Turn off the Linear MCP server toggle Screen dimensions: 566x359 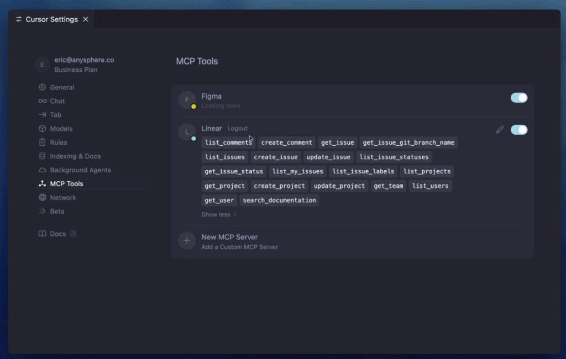518,130
